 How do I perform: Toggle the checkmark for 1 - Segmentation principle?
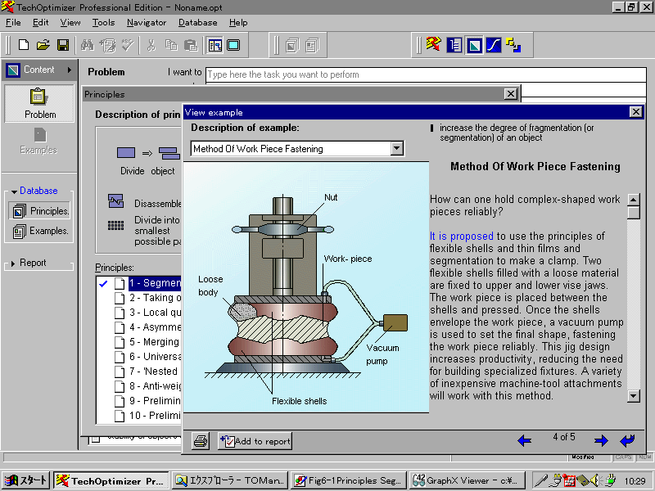(x=103, y=283)
